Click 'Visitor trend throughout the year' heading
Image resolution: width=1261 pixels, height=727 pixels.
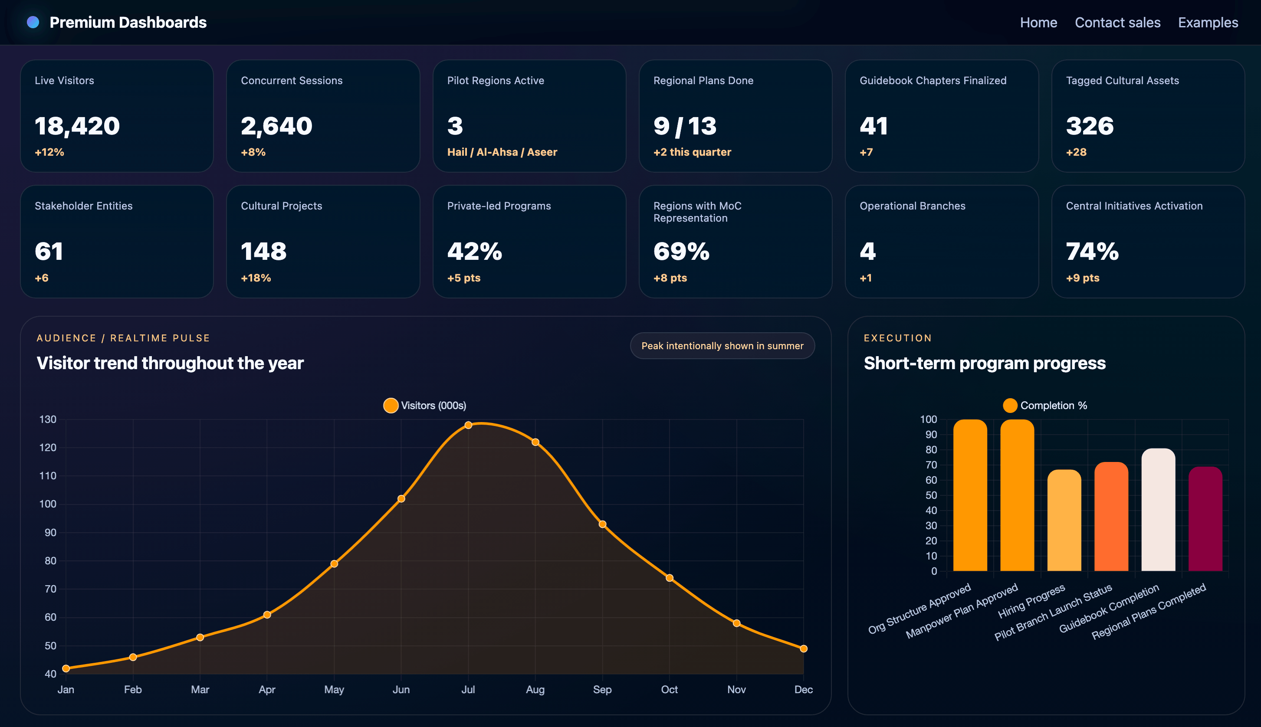(x=170, y=363)
